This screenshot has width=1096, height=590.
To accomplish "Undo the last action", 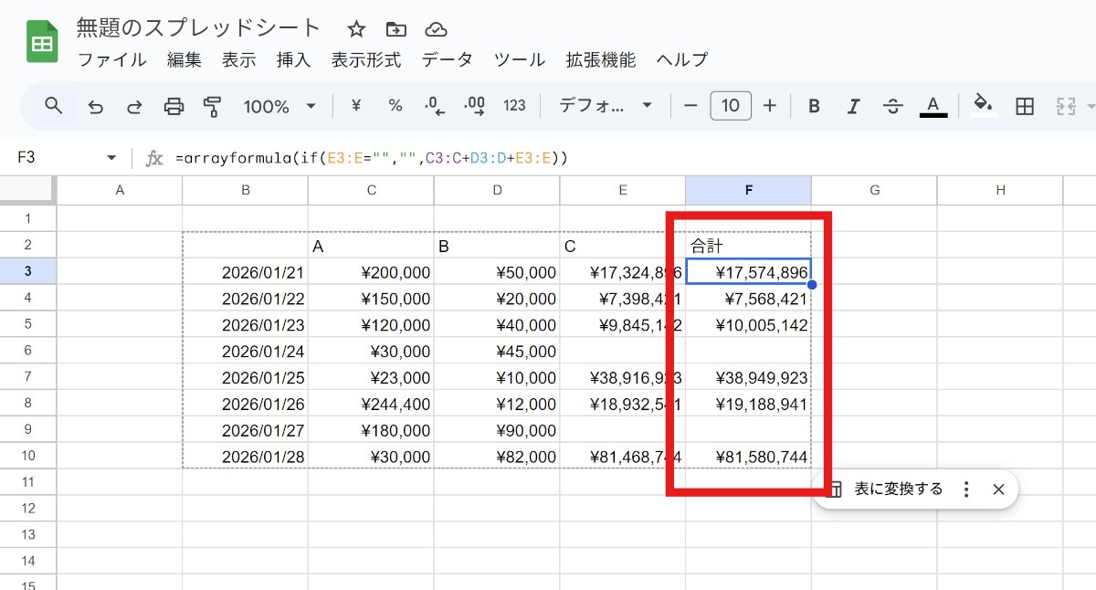I will tap(95, 107).
